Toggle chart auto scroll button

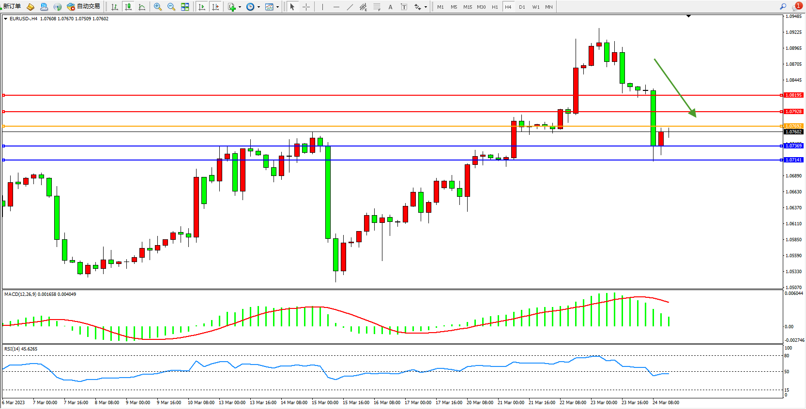tap(202, 7)
